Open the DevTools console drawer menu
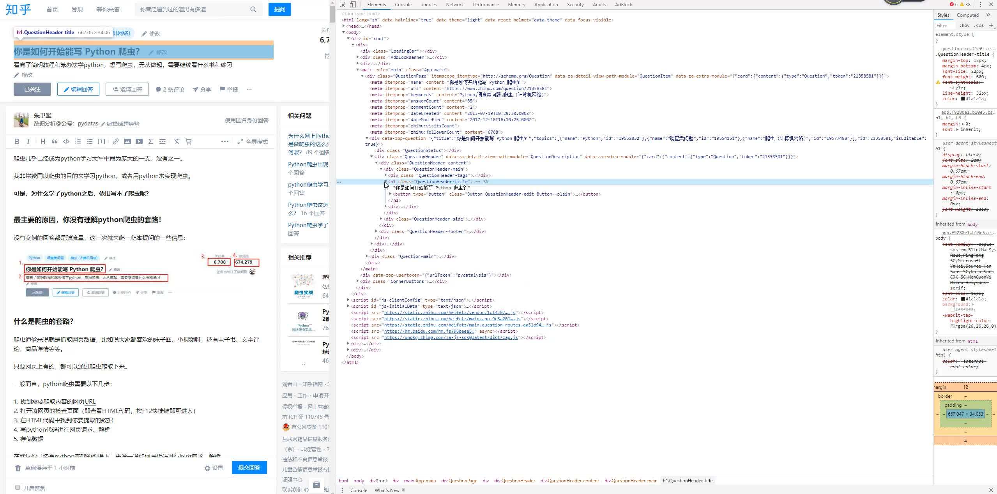Image resolution: width=997 pixels, height=494 pixels. 342,490
